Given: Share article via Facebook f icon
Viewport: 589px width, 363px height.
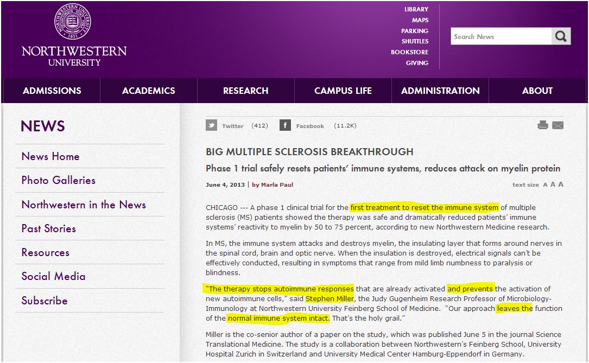Looking at the screenshot, I should (x=285, y=125).
